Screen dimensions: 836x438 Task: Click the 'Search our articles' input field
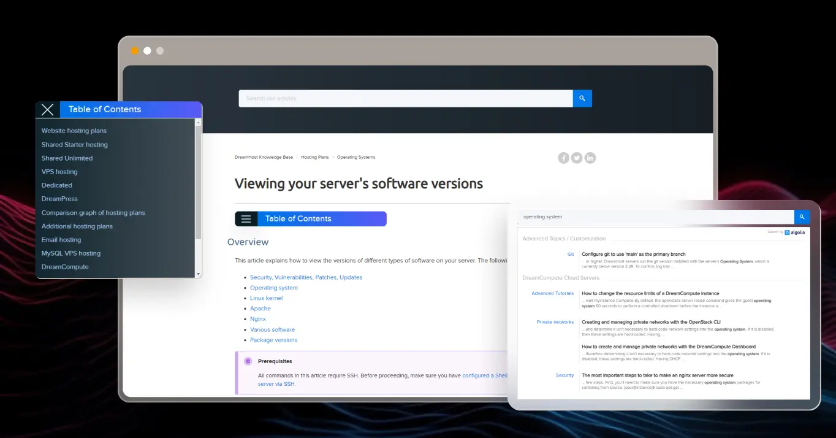click(x=406, y=98)
